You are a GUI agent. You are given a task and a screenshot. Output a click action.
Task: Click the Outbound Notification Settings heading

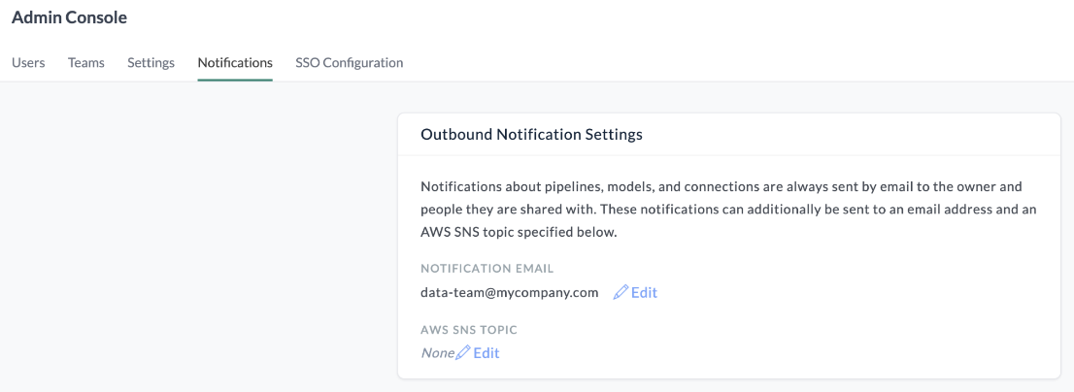coord(531,135)
